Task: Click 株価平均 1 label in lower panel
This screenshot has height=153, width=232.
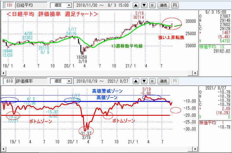Action: coord(212,123)
